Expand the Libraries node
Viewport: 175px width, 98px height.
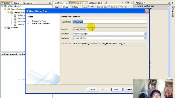[x=5, y=27]
